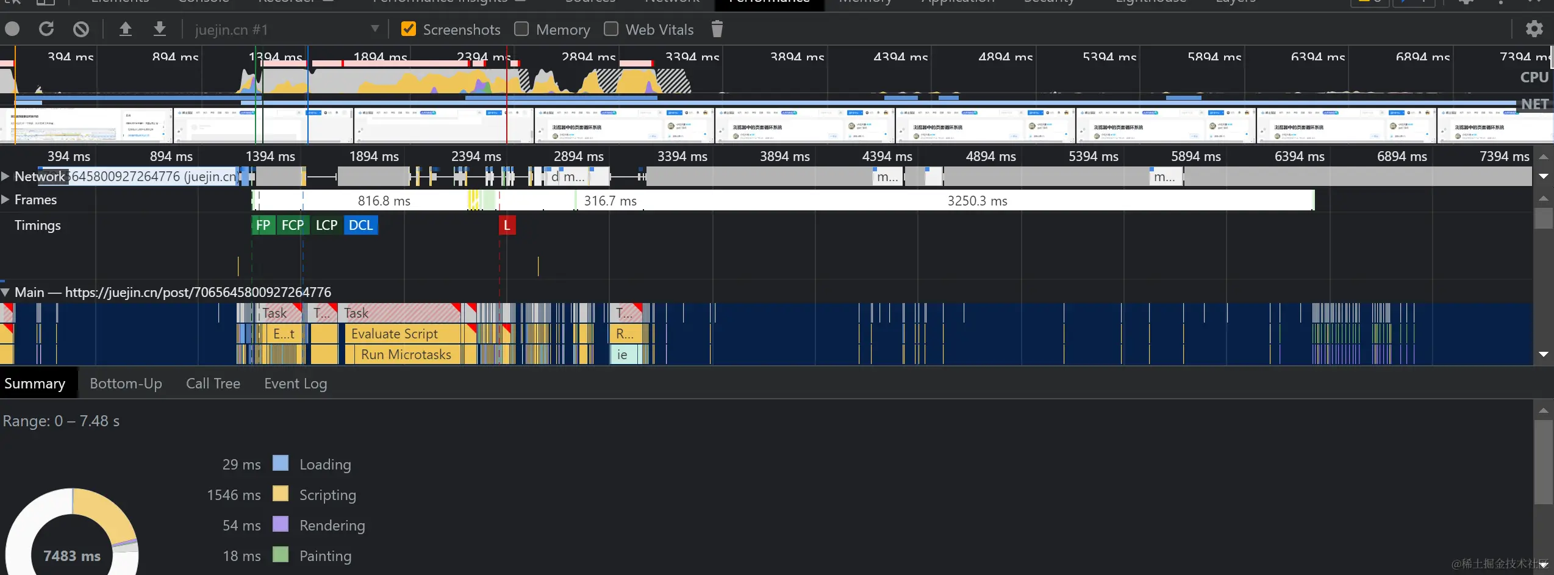Click the 54 ms Rendering value
The image size is (1554, 575).
click(242, 526)
